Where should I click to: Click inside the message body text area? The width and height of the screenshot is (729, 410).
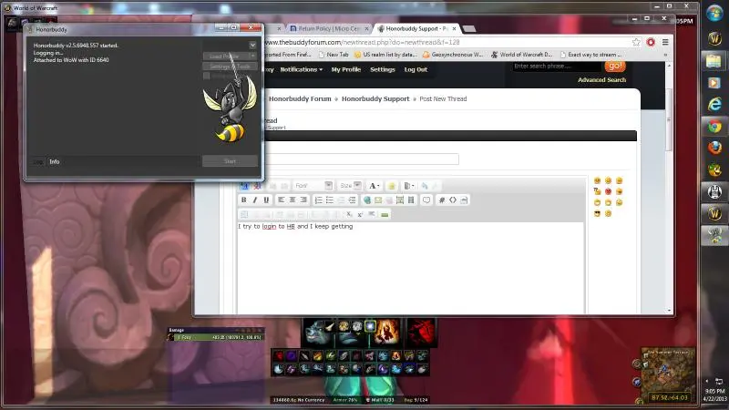[x=411, y=270]
